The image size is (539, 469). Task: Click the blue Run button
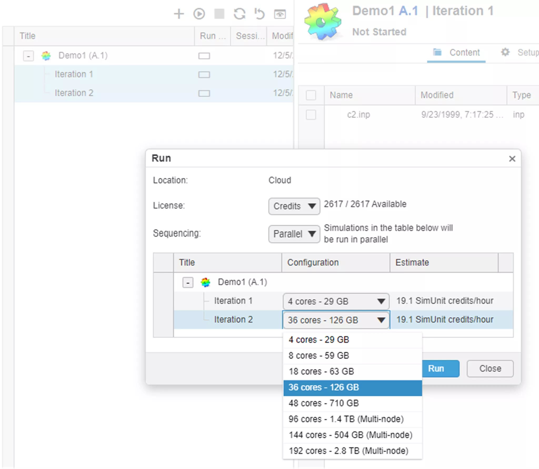tap(441, 368)
